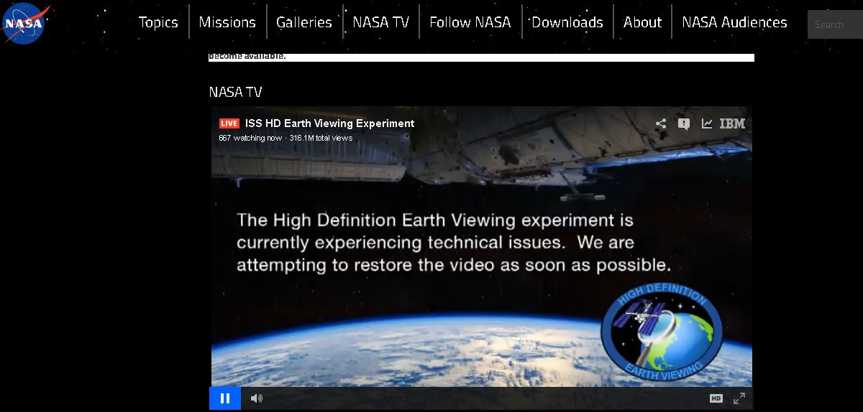Image resolution: width=863 pixels, height=412 pixels.
Task: Click the Search input field
Action: click(835, 24)
